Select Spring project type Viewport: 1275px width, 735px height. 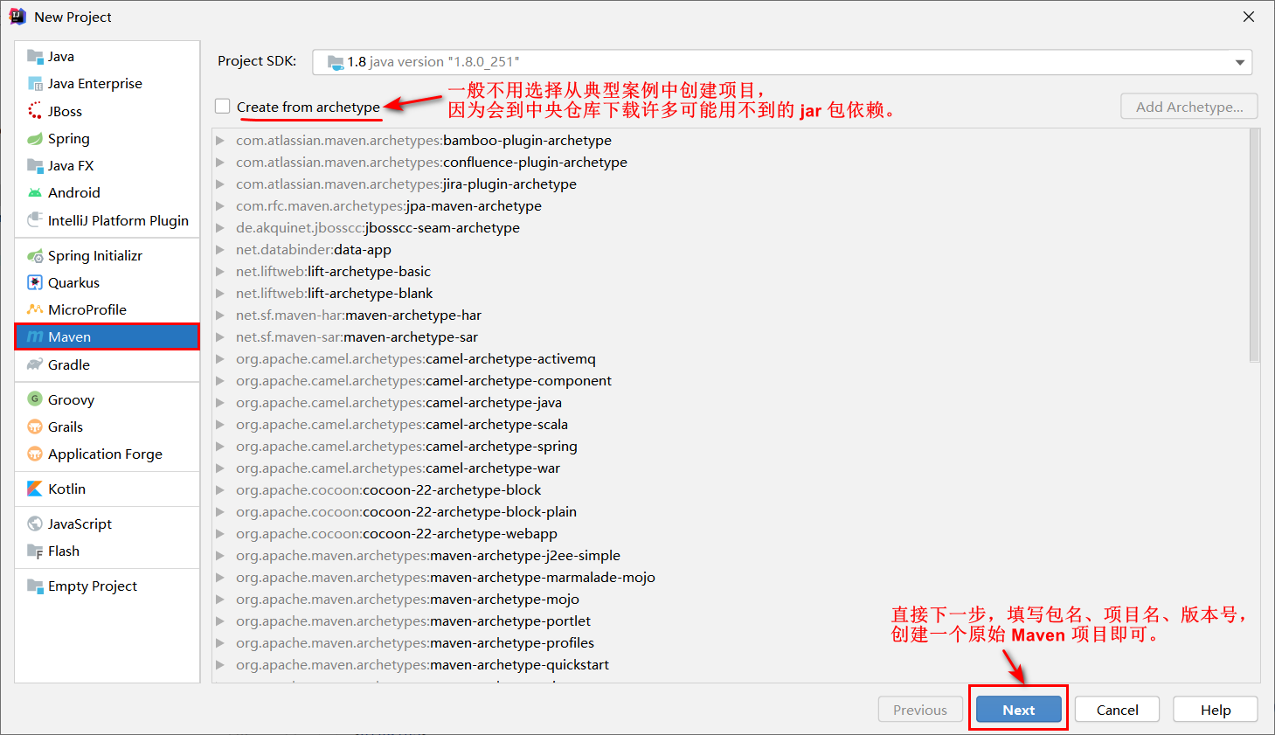107,138
